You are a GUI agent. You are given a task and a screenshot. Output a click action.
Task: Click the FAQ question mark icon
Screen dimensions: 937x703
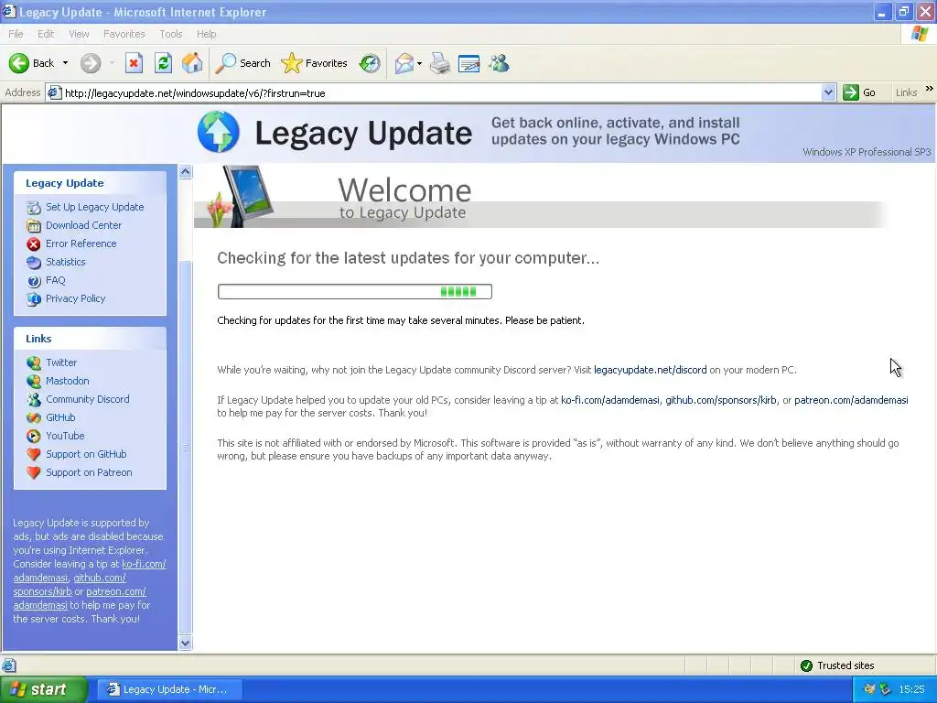tap(34, 280)
